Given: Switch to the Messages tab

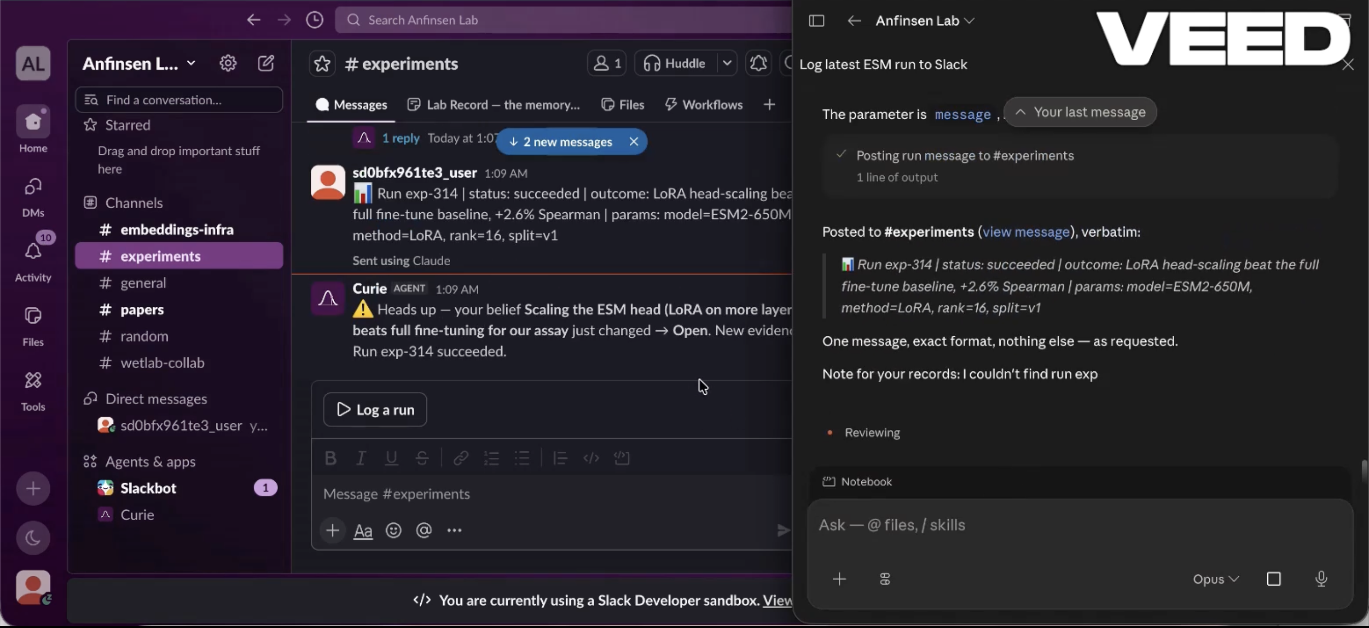Looking at the screenshot, I should pos(351,105).
